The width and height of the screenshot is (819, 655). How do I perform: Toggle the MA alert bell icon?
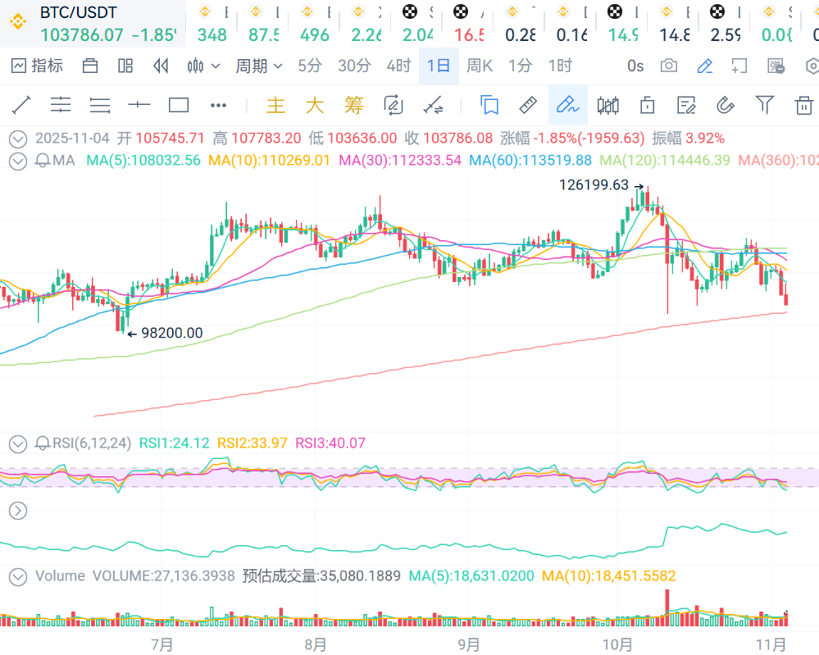43,161
